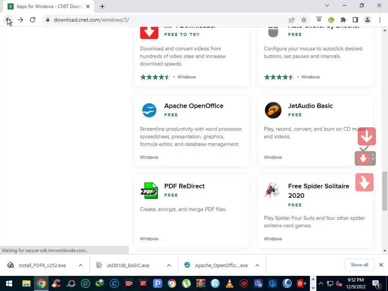388x291 pixels.
Task: Expand Apache_OpenOffice exe download options
Action: click(257, 265)
